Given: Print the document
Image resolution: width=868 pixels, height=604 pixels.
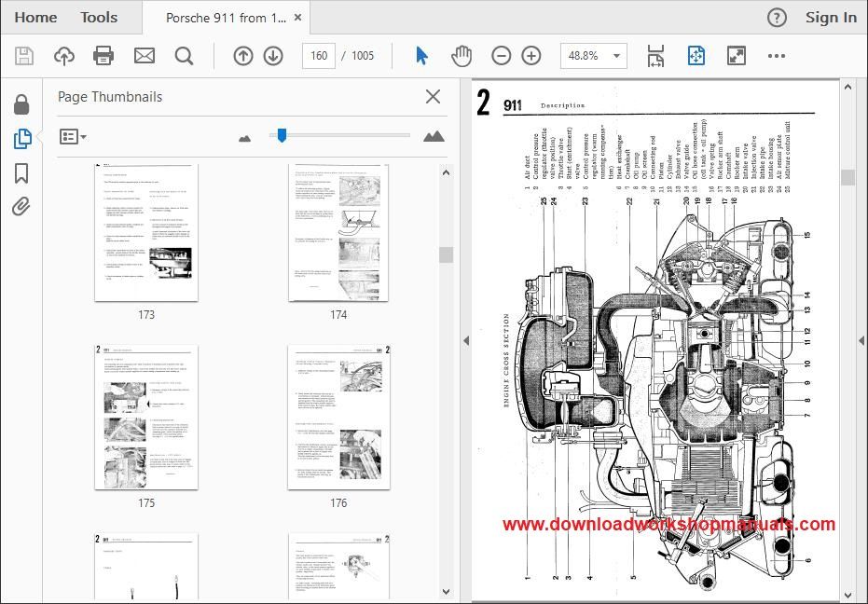Looking at the screenshot, I should (103, 56).
